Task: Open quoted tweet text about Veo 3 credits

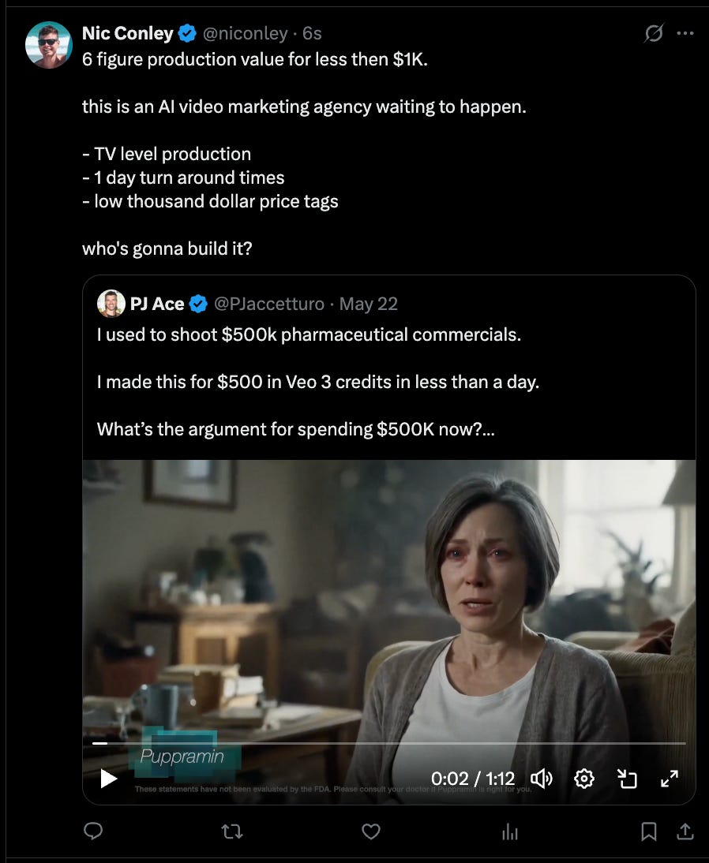Action: point(318,382)
